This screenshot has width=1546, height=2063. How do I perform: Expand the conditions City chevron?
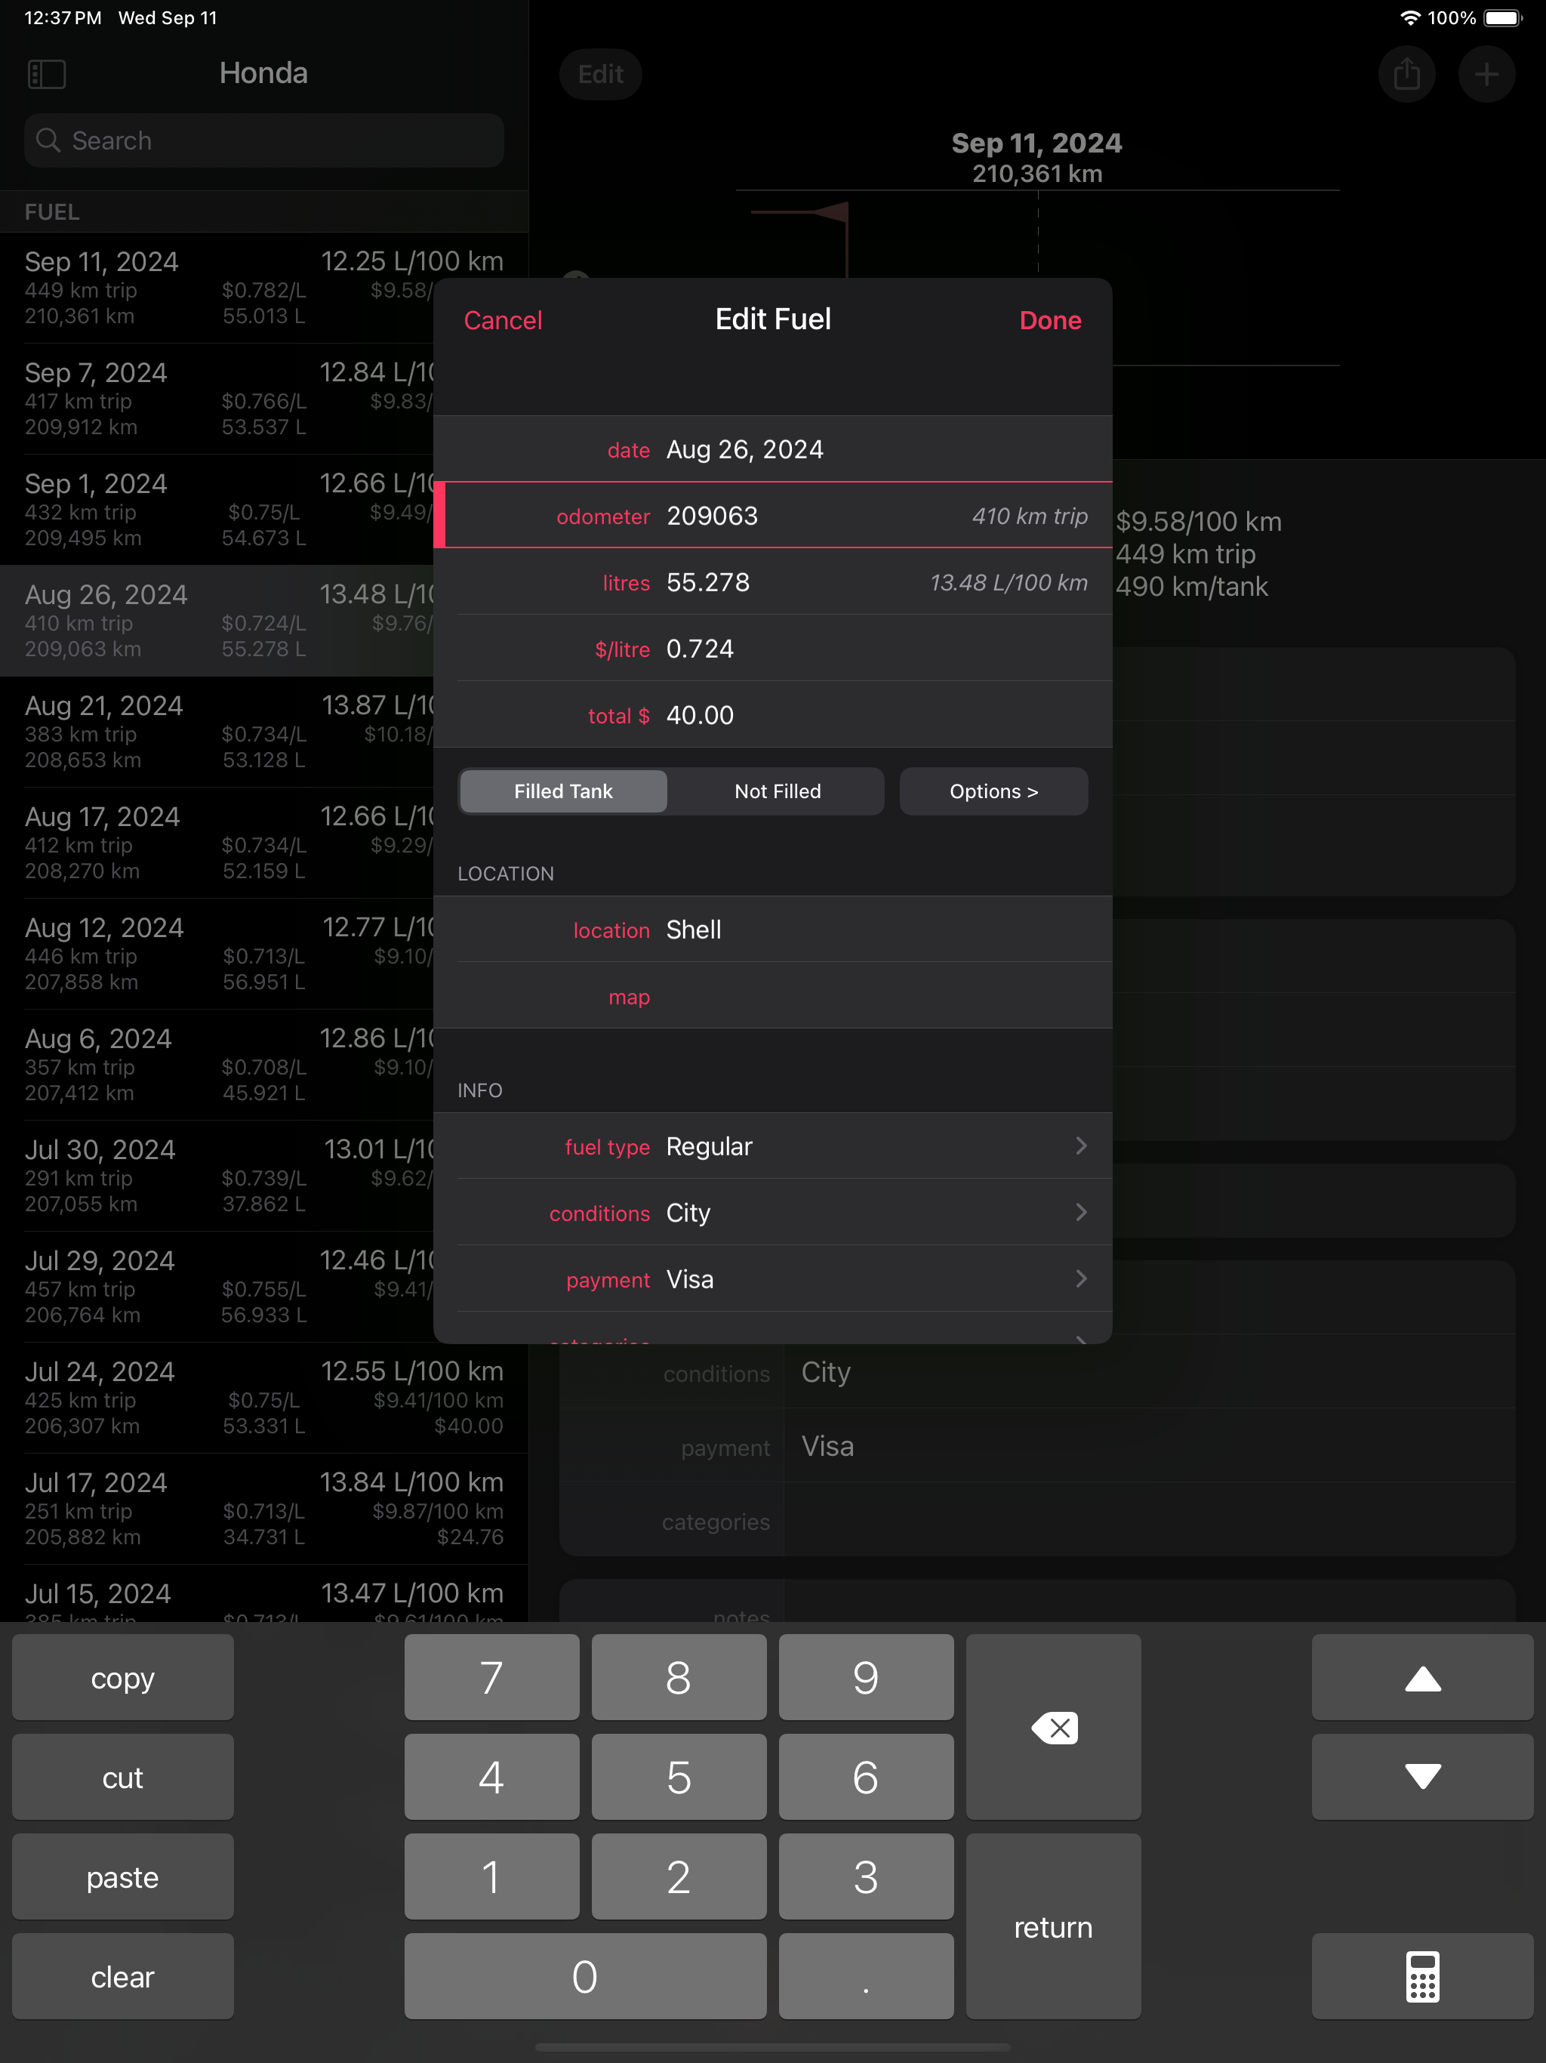pyautogui.click(x=1081, y=1211)
